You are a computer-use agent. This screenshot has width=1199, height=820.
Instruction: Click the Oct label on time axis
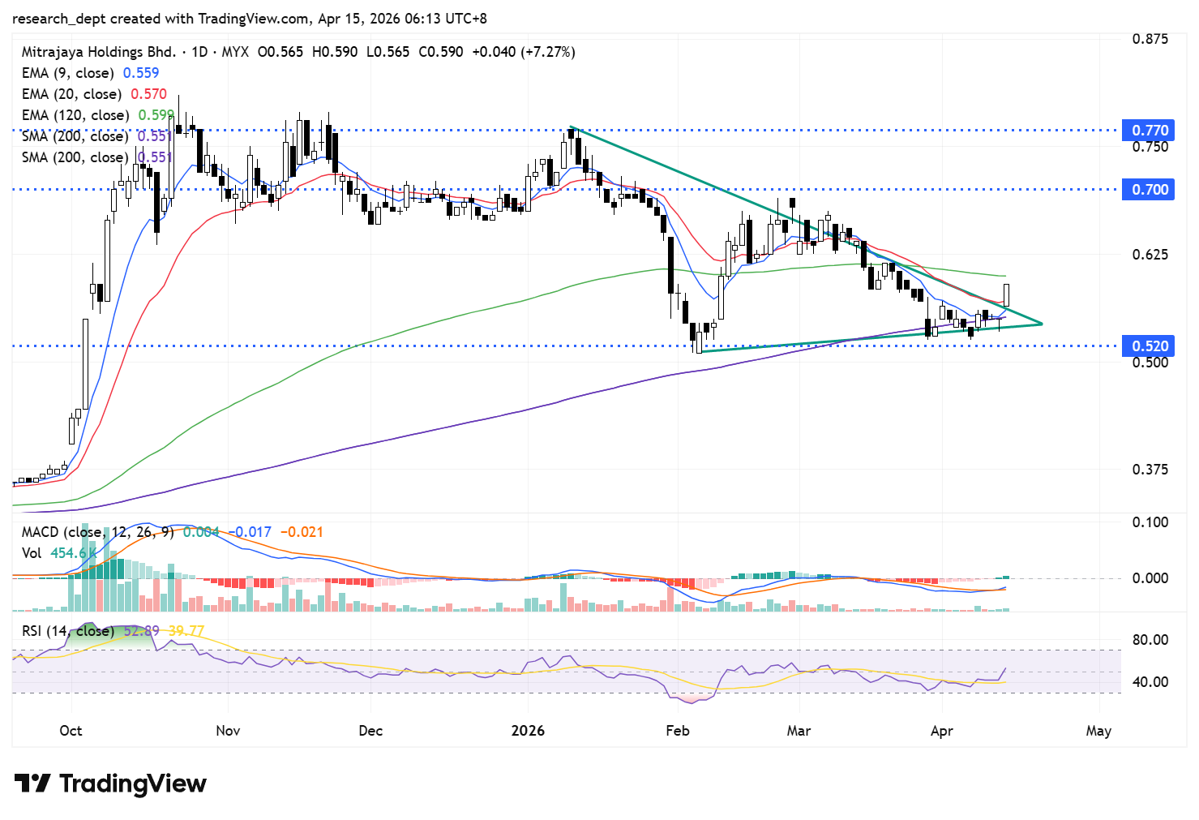pos(71,731)
